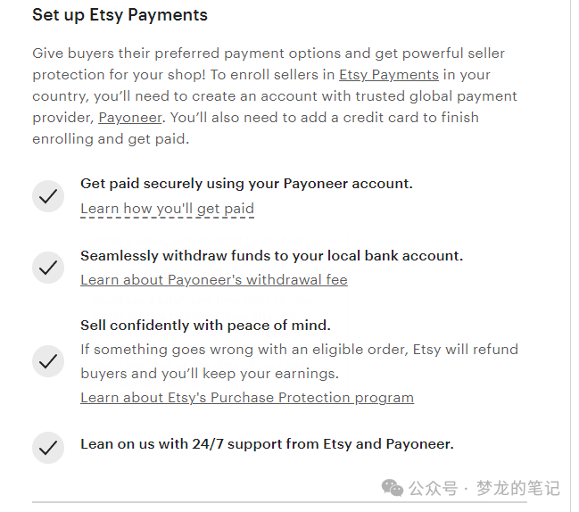Screen dimensions: 579x512
Task: Click the checkmark icon beside Seamlessly withdraw funds
Action: 48,268
